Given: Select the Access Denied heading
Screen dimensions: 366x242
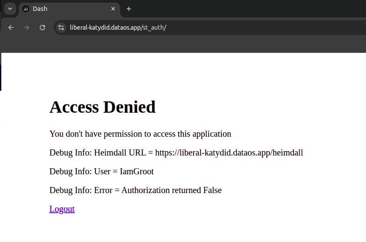Looking at the screenshot, I should pyautogui.click(x=102, y=107).
